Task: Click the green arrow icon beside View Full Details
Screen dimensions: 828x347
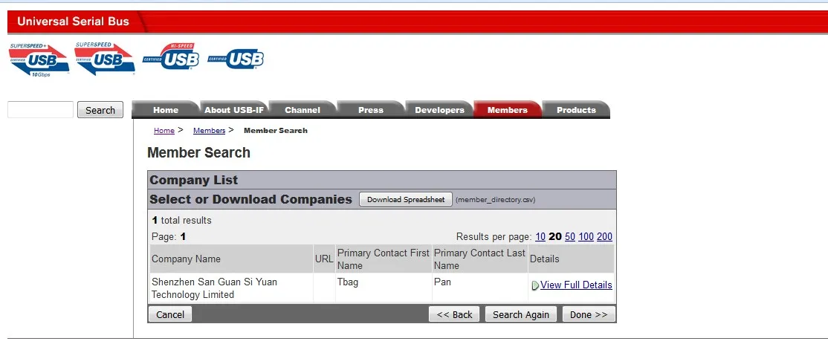Action: 535,286
